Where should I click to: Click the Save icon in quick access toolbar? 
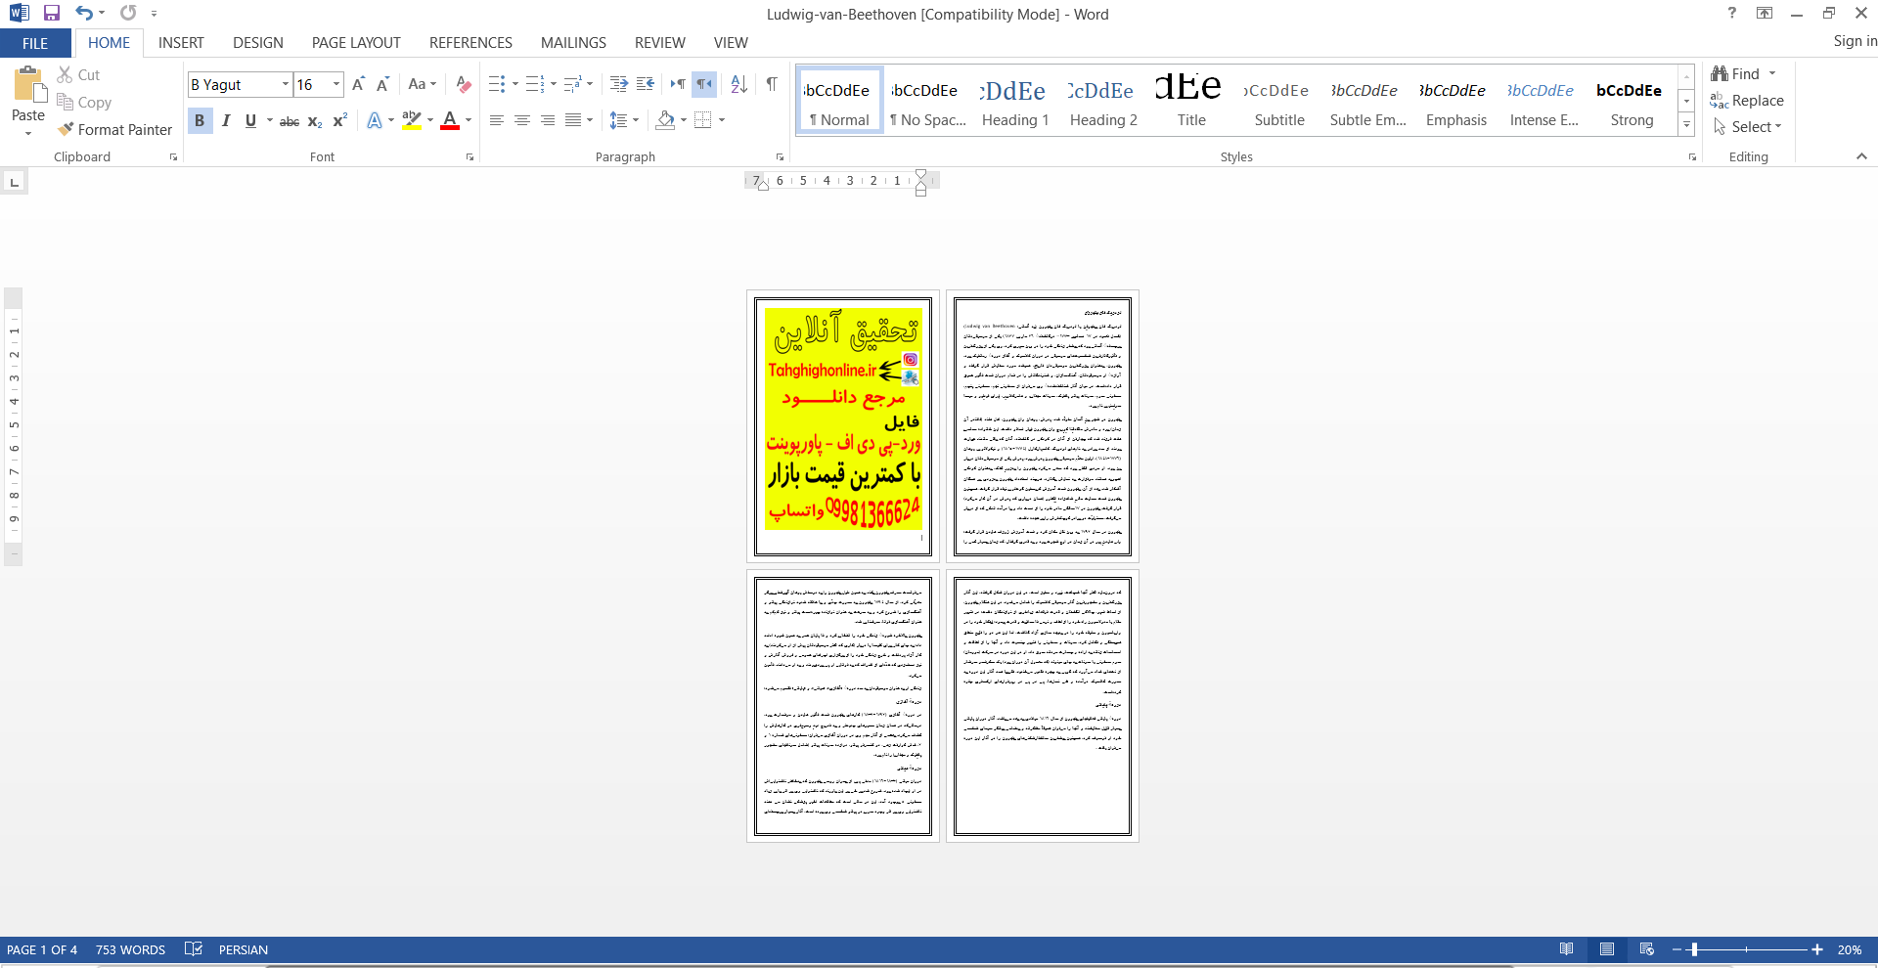point(52,13)
